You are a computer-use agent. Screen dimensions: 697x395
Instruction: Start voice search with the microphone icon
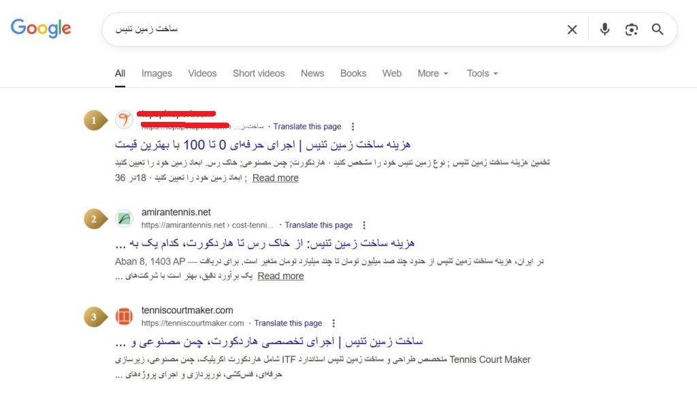coord(604,29)
